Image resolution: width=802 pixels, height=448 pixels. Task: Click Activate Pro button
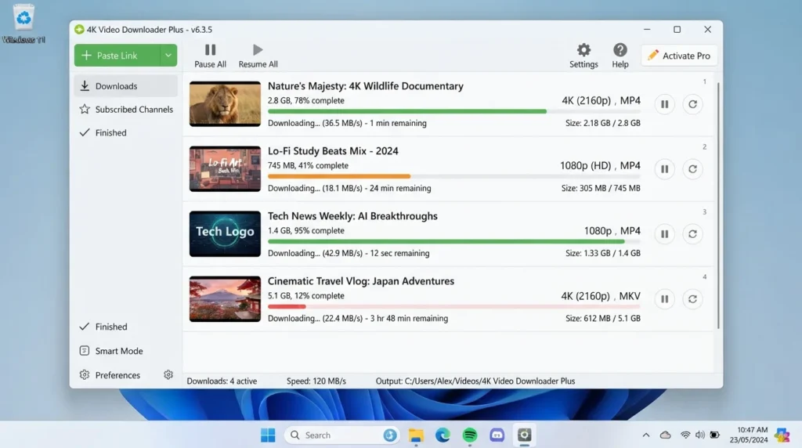679,56
